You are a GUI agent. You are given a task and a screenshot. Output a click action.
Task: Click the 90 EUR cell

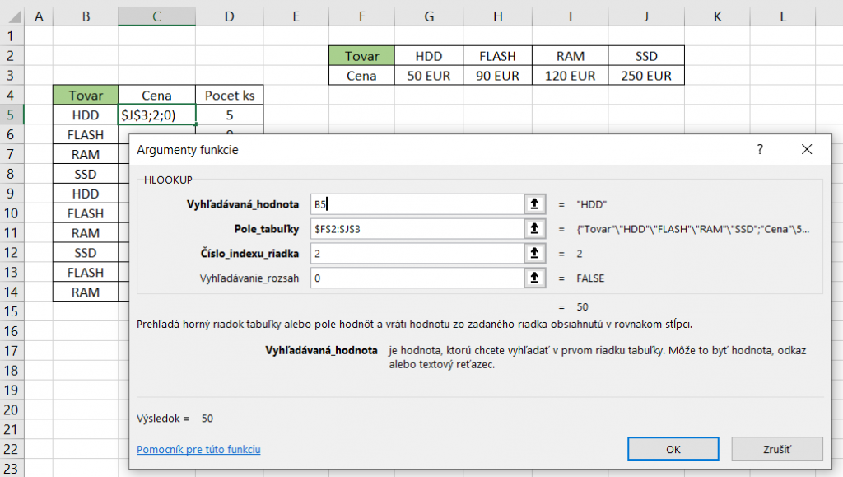pyautogui.click(x=498, y=76)
